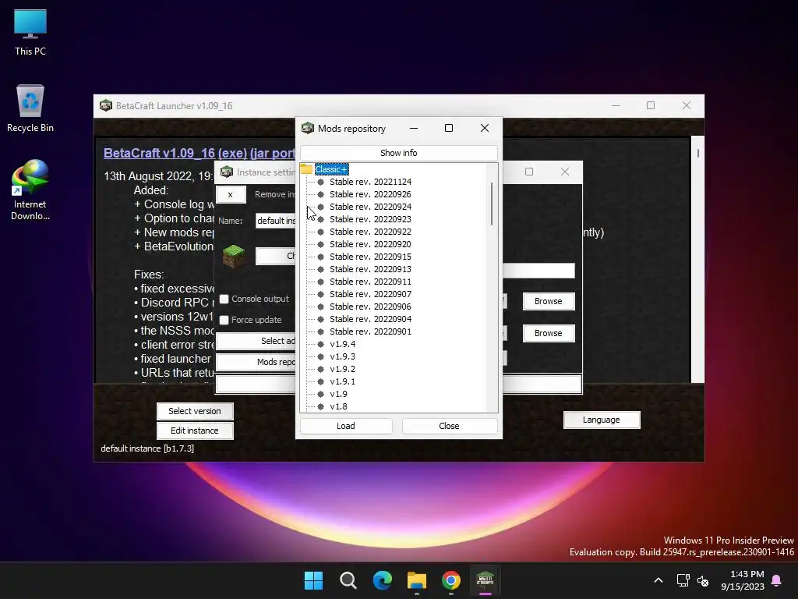Viewport: 798px width, 599px height.
Task: Click the Load button
Action: 346,426
